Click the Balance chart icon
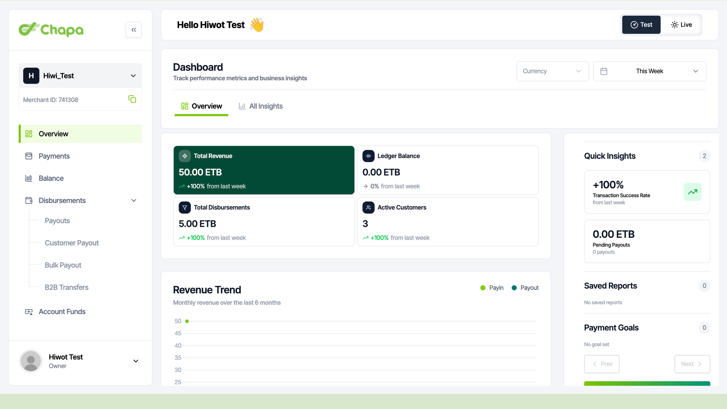Image resolution: width=727 pixels, height=409 pixels. click(x=29, y=178)
